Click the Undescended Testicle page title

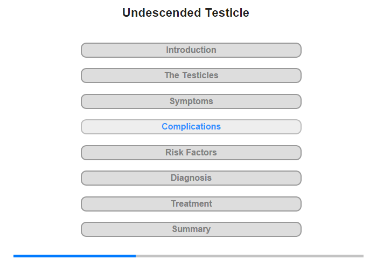coord(186,13)
